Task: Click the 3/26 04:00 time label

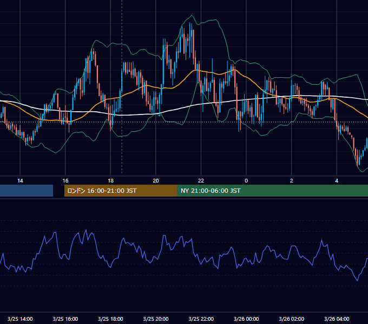Action: point(337,319)
